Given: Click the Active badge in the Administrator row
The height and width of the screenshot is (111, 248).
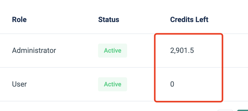Looking at the screenshot, I should point(113,51).
